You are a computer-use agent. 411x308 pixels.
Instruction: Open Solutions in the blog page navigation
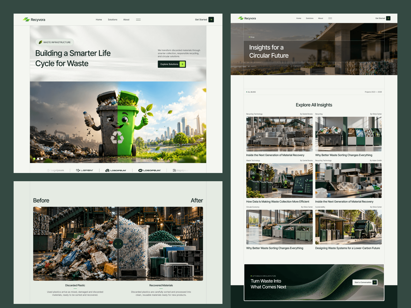[x=310, y=18]
